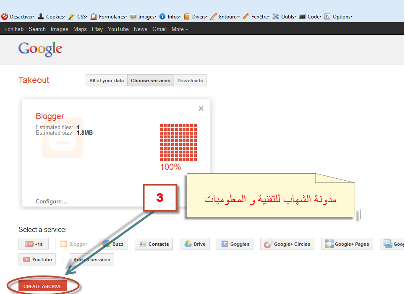This screenshot has height=294, width=405.
Task: Close the Blogger service card
Action: 201,108
